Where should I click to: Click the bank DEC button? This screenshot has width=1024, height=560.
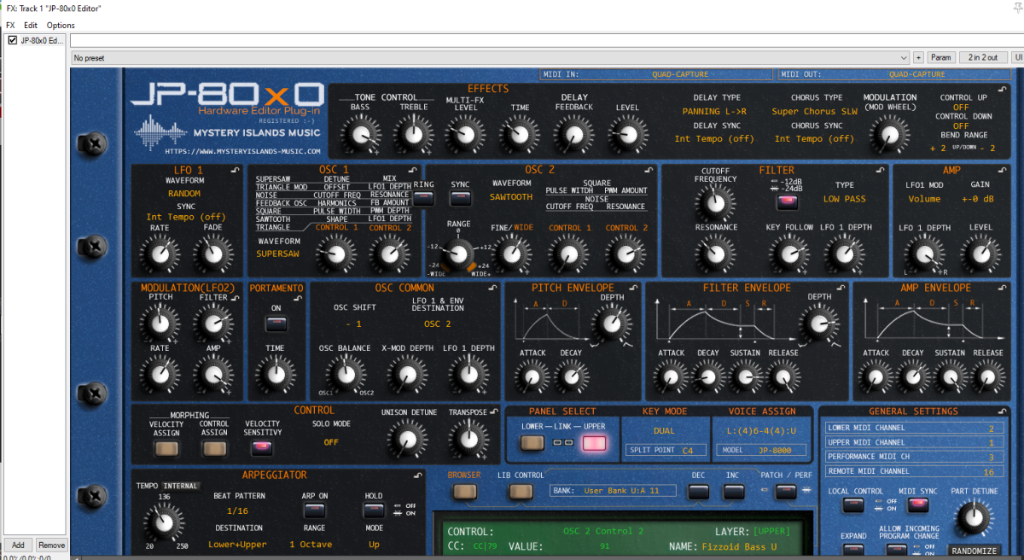click(x=699, y=492)
